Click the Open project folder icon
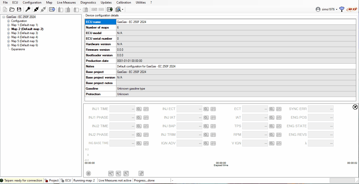359x184 pixels. [x=12, y=9]
